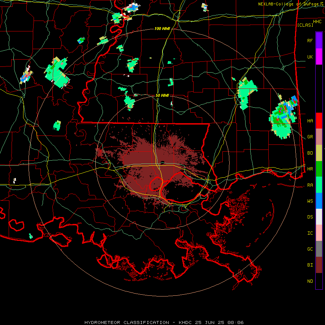
Task: Select the red HA hail color swatch
Action: pos(319,121)
